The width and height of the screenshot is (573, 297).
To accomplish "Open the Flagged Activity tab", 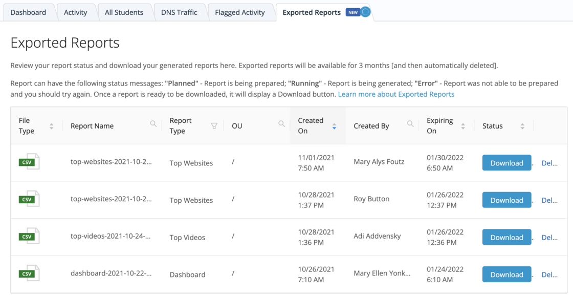I will (240, 12).
